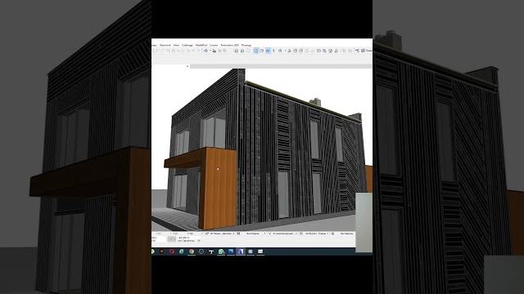Close the view tab with the x
This screenshot has height=294, width=524.
[187, 66]
